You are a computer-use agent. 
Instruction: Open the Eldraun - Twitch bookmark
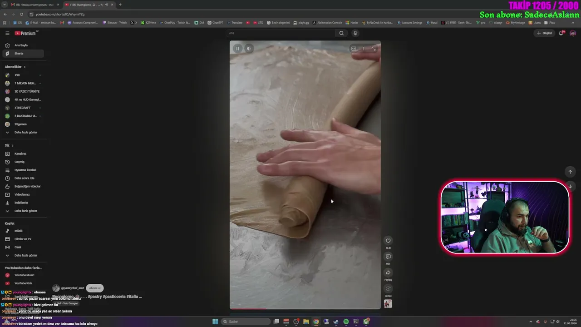(115, 22)
